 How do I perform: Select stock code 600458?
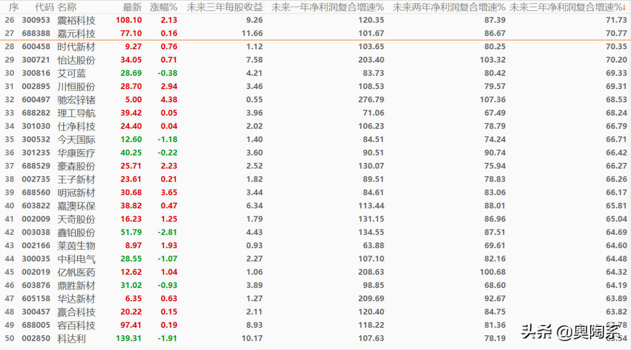tap(36, 47)
